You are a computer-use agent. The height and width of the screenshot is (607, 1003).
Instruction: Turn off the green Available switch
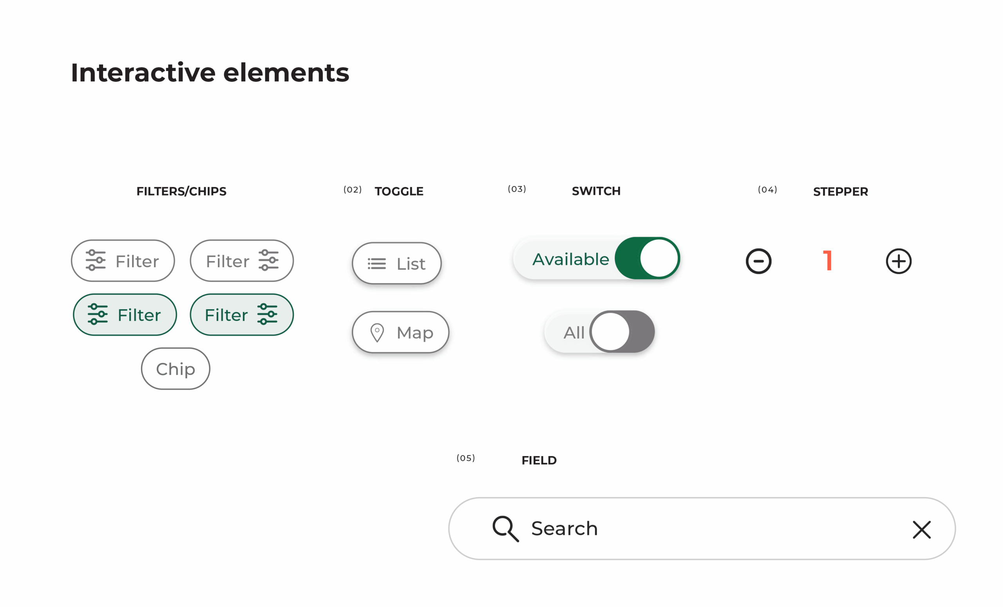(x=647, y=258)
